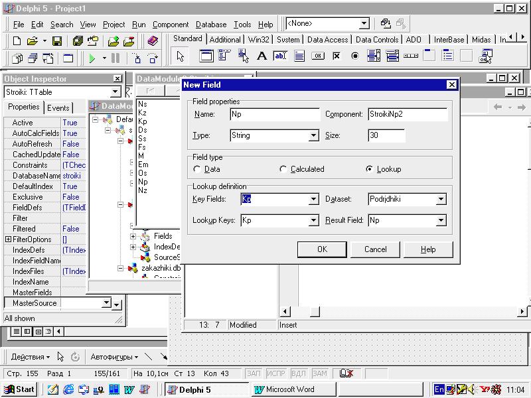Image resolution: width=531 pixels, height=398 pixels.
Task: Click the Component field showing StroikiNp2
Action: coord(408,114)
